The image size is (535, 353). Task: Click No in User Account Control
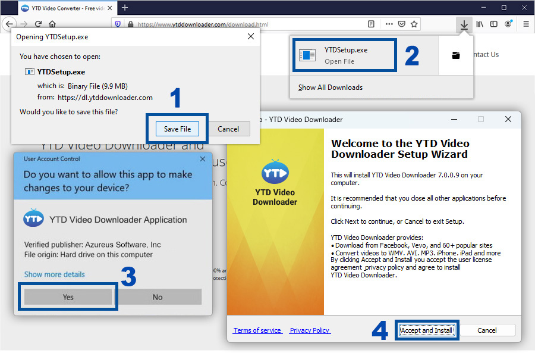tap(158, 297)
